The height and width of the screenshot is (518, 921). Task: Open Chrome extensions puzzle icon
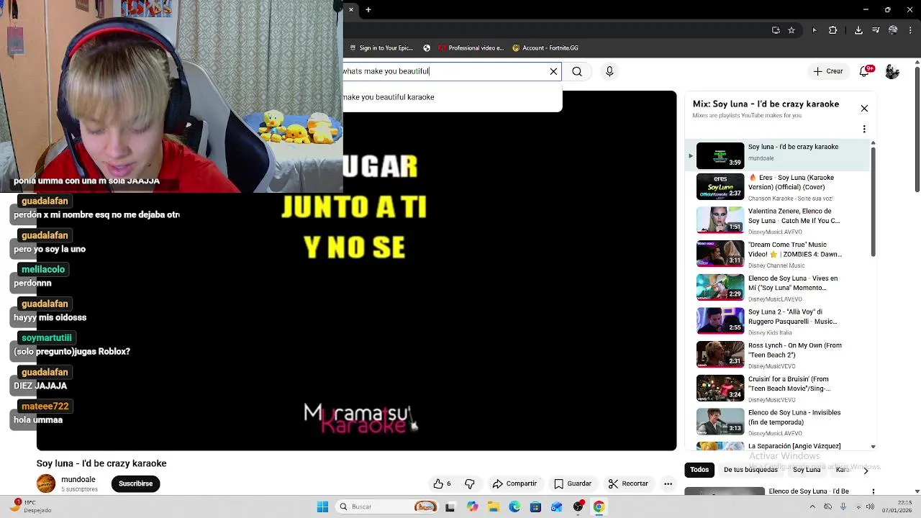pos(833,30)
